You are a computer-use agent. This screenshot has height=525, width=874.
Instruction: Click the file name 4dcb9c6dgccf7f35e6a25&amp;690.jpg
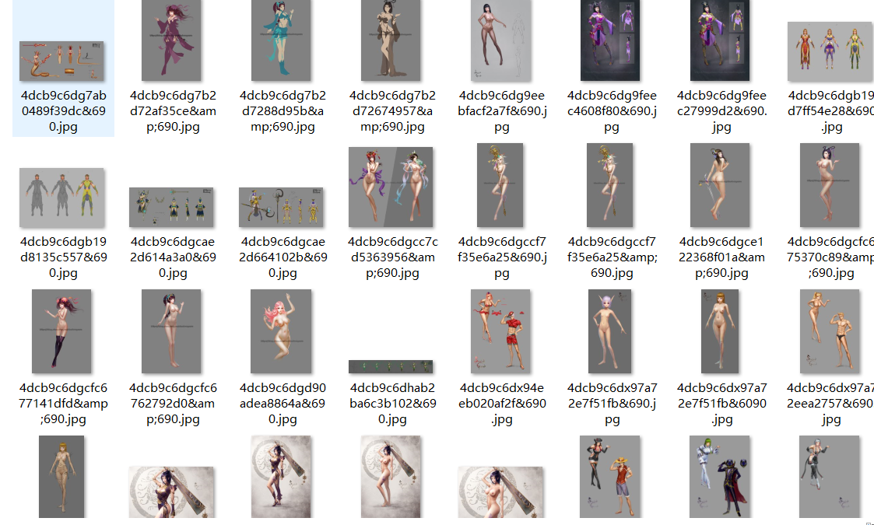point(612,257)
